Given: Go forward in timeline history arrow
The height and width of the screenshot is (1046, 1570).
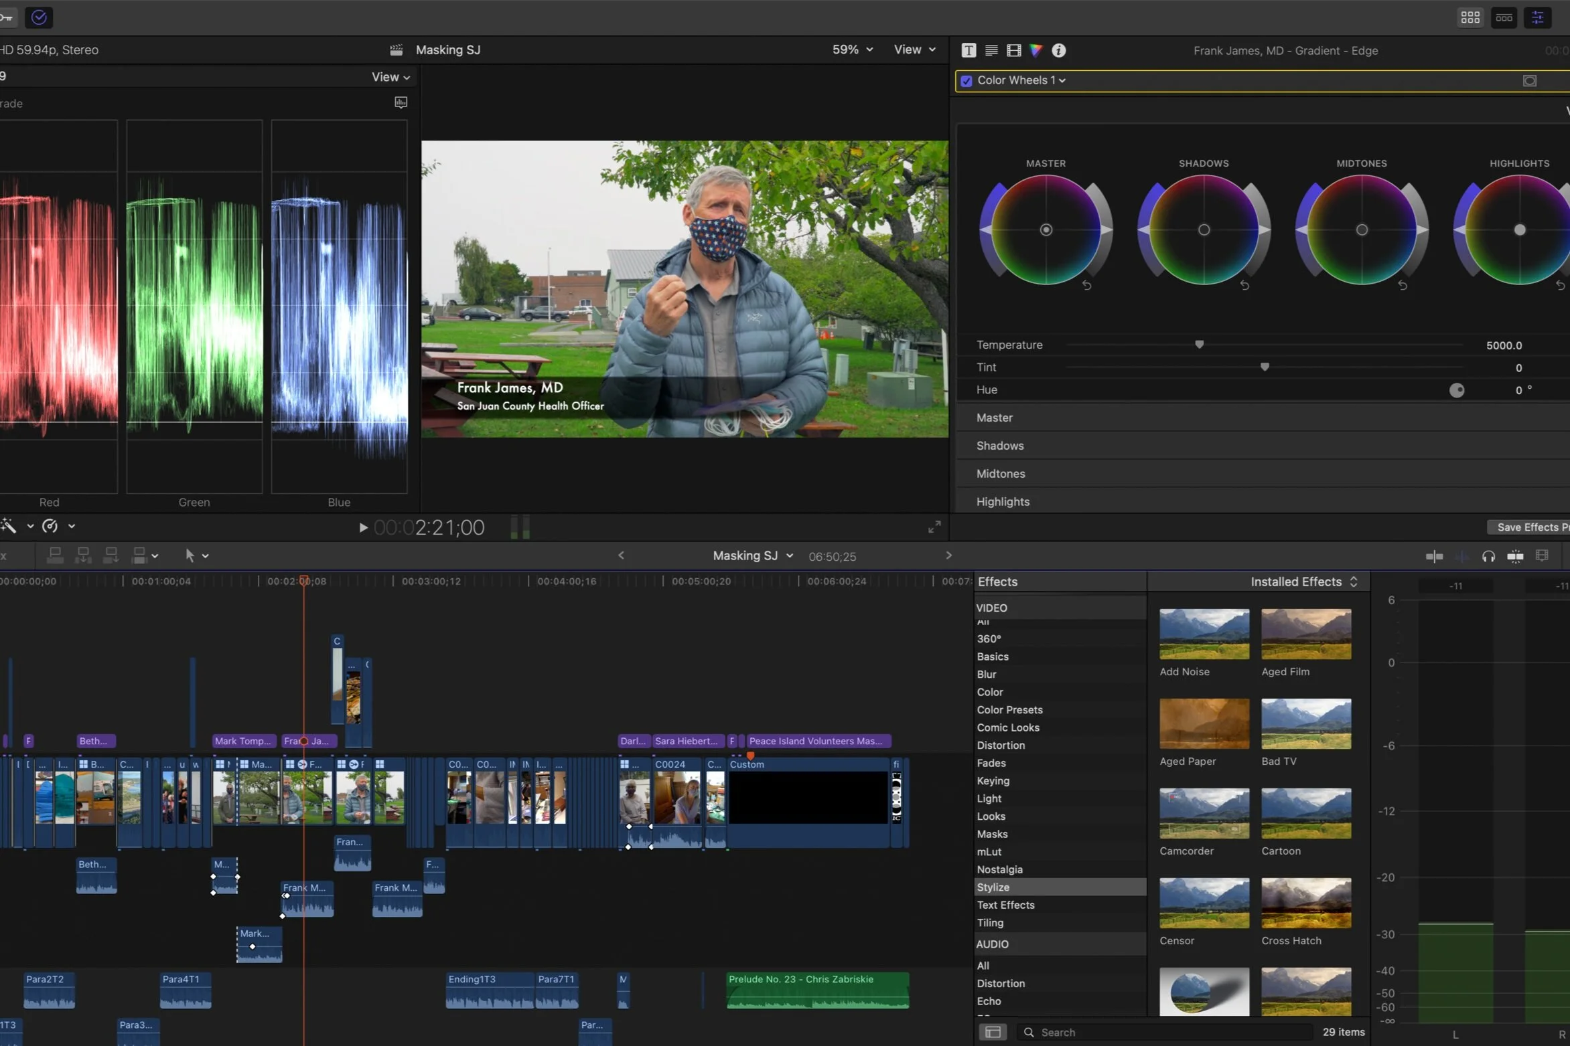Looking at the screenshot, I should pos(948,555).
